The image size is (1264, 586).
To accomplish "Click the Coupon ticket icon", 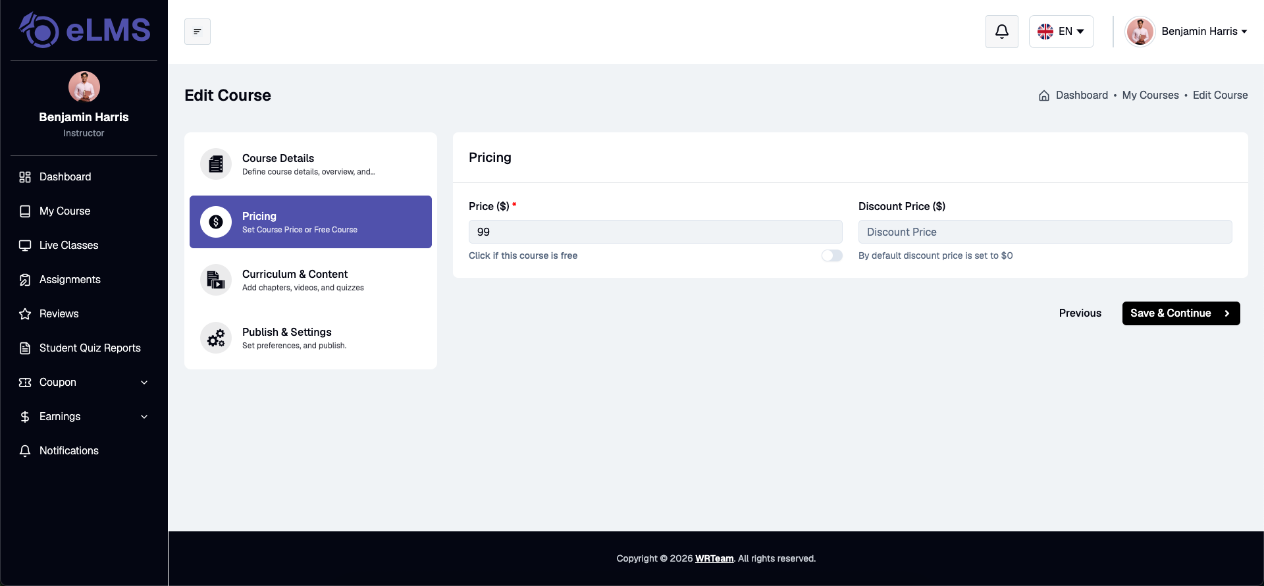I will point(25,383).
